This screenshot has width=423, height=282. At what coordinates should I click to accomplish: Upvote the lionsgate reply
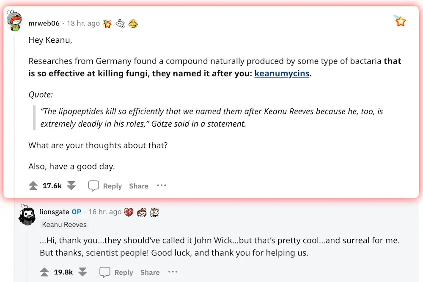[44, 272]
